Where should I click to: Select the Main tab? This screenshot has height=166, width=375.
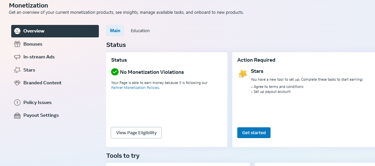[x=115, y=31]
